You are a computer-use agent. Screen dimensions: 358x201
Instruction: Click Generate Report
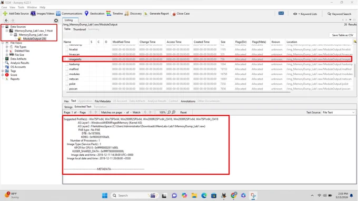[156, 14]
